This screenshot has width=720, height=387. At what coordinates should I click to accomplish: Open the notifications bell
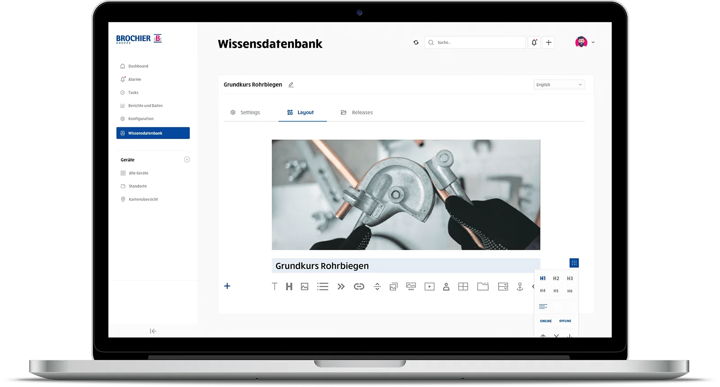click(x=534, y=42)
